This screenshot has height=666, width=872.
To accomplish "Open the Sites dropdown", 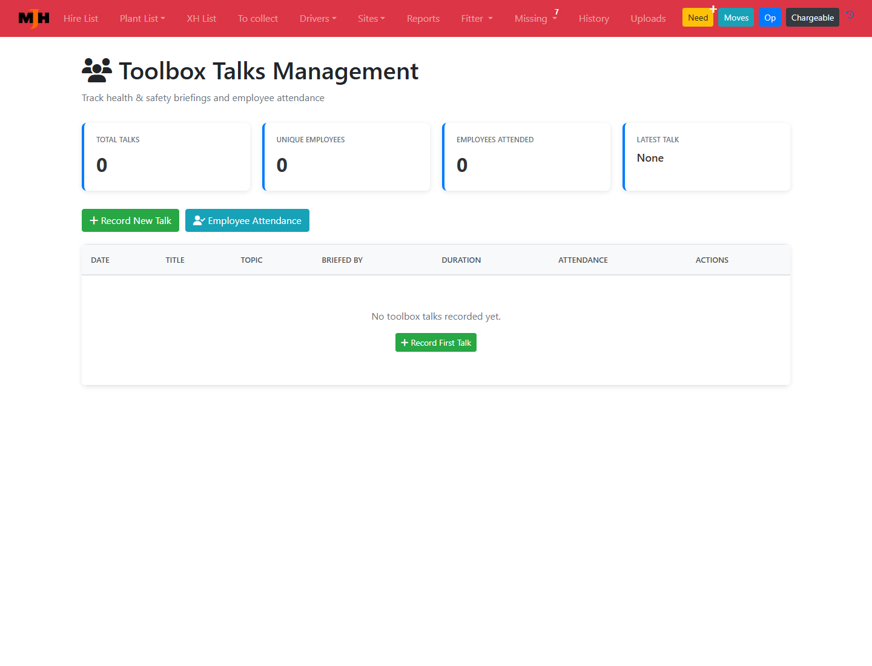I will pos(371,18).
